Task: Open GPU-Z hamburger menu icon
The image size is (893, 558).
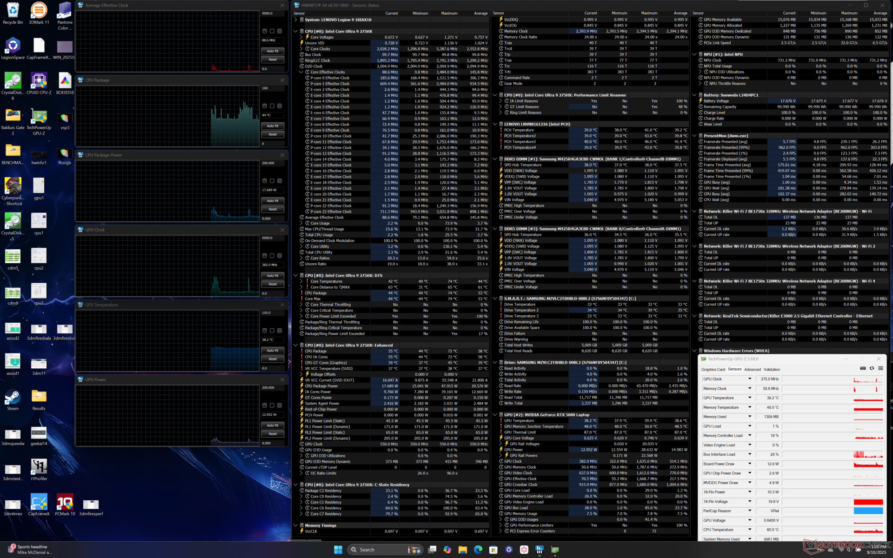Action: pos(880,368)
